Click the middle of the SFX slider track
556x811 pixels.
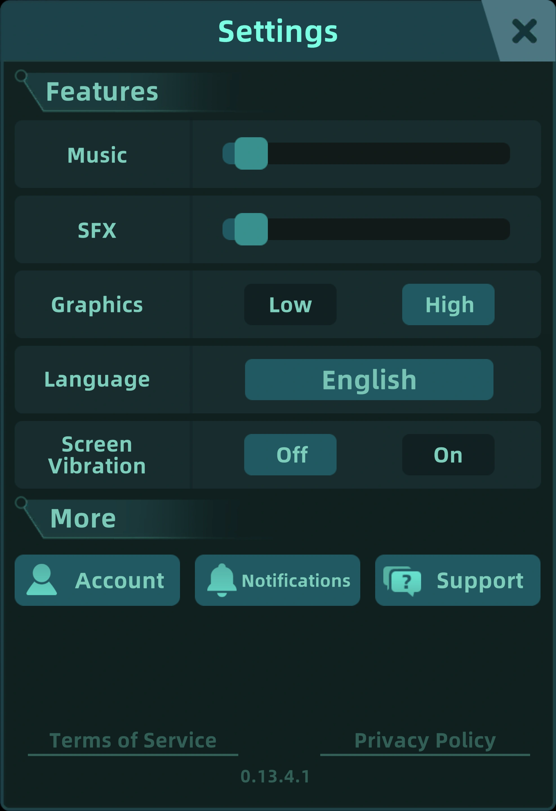366,229
